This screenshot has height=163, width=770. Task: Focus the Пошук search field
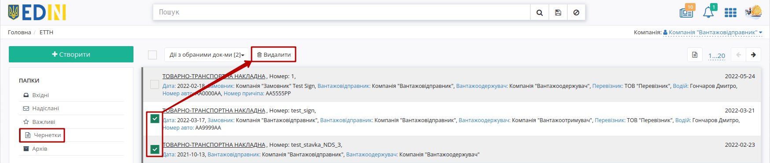click(341, 12)
